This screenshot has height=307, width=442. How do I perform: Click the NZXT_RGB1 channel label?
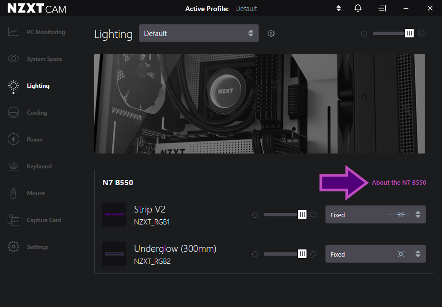point(152,222)
